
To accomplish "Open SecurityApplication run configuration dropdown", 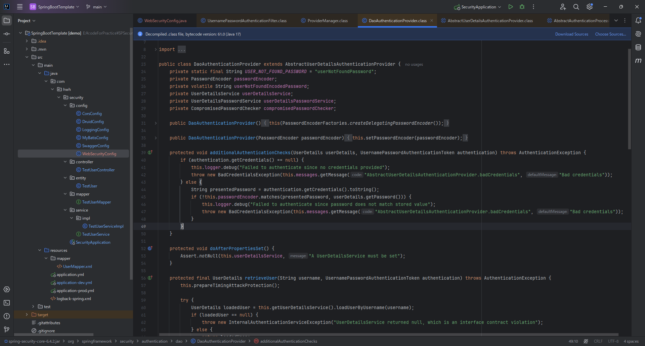I will coord(477,7).
